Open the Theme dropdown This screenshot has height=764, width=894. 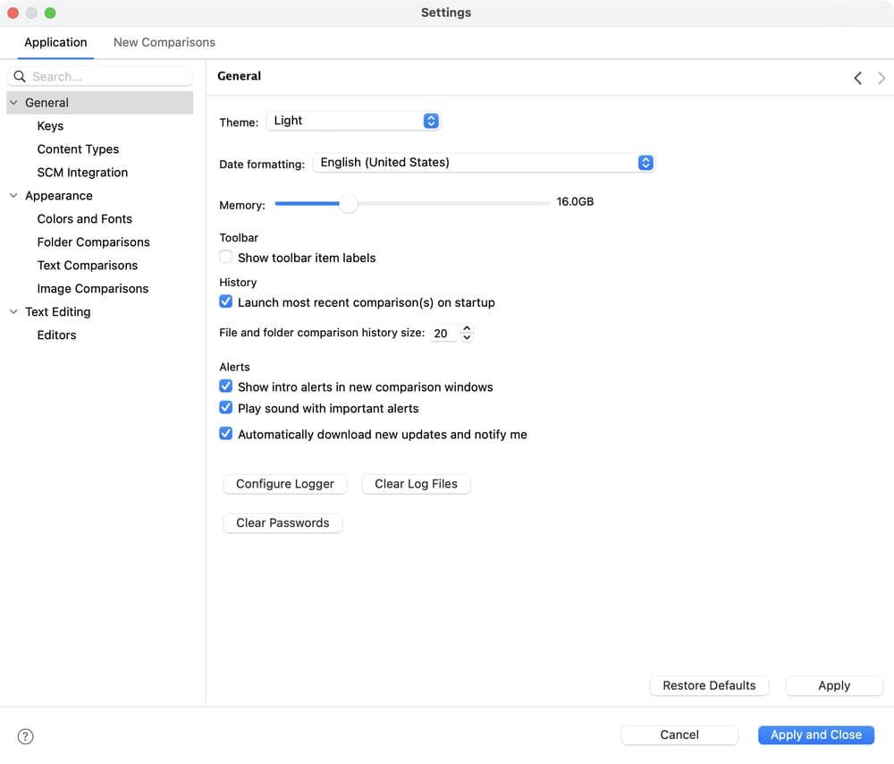pos(353,121)
